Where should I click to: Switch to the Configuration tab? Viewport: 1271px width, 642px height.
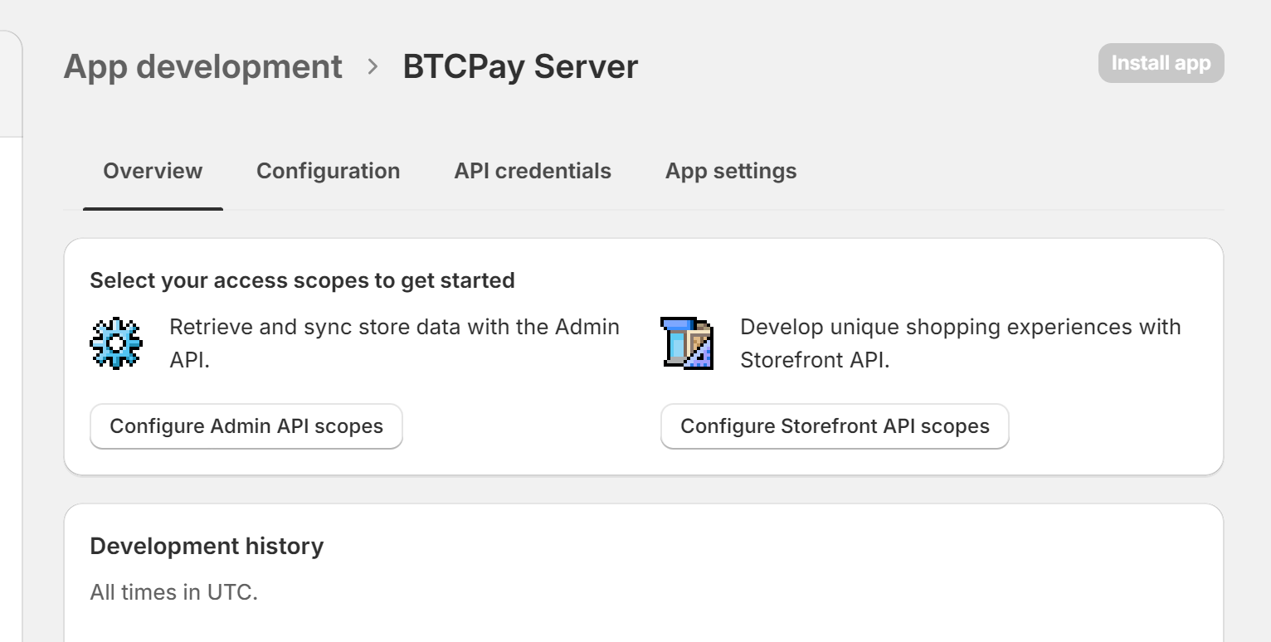pyautogui.click(x=329, y=172)
